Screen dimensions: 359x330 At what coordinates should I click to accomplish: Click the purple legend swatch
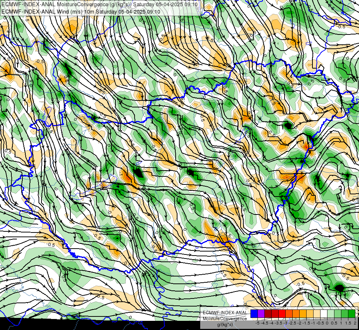261,313
